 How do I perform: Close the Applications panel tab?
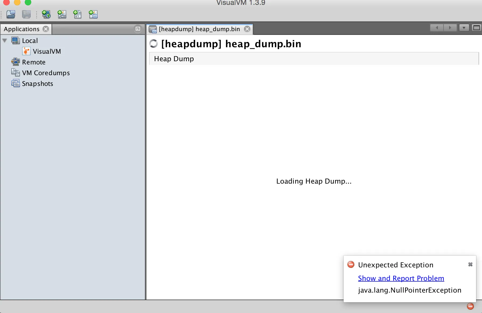click(x=46, y=29)
